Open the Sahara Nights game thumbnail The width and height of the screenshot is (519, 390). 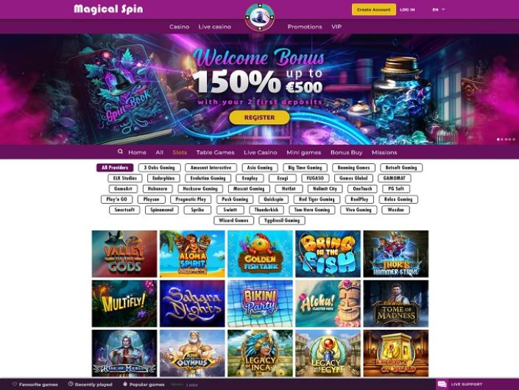[192, 304]
